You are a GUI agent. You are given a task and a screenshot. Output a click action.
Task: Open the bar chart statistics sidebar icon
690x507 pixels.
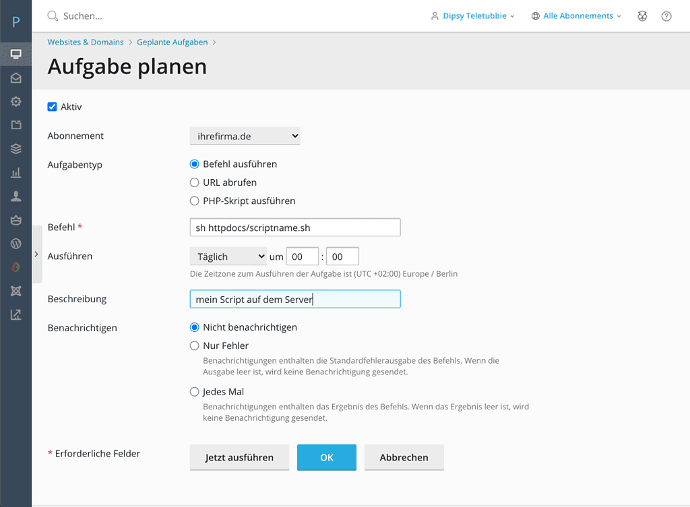(x=15, y=173)
